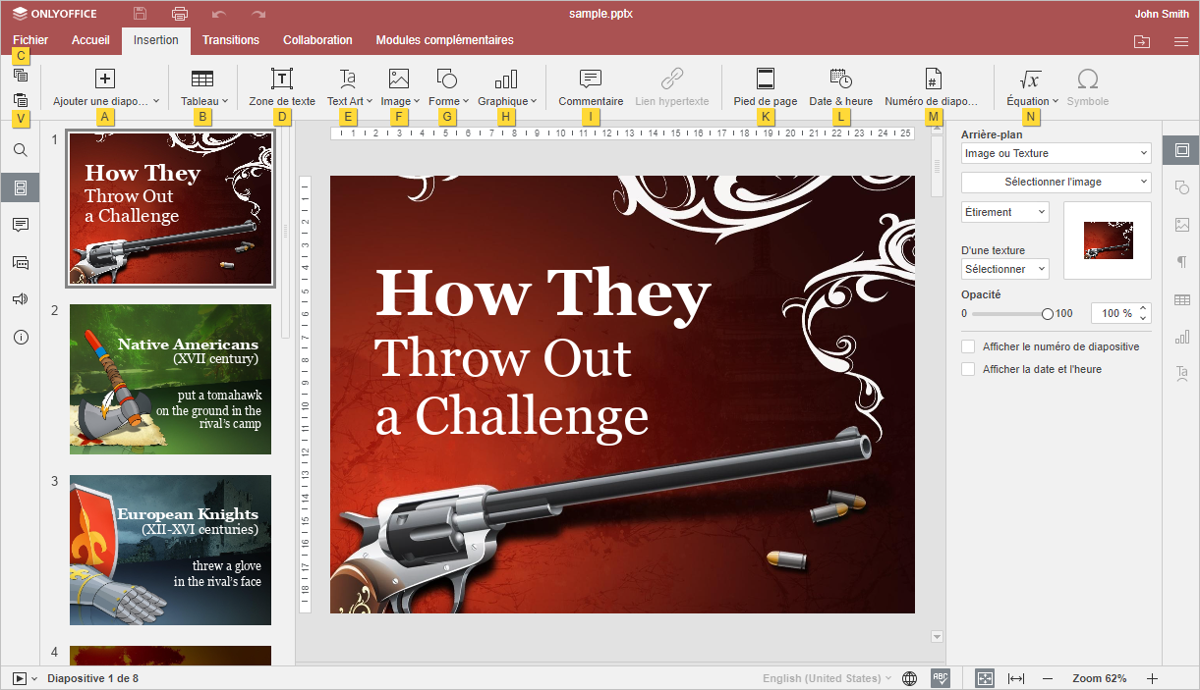Viewport: 1200px width, 690px height.
Task: Open Sélectionner l'image dropdown
Action: [x=1056, y=182]
